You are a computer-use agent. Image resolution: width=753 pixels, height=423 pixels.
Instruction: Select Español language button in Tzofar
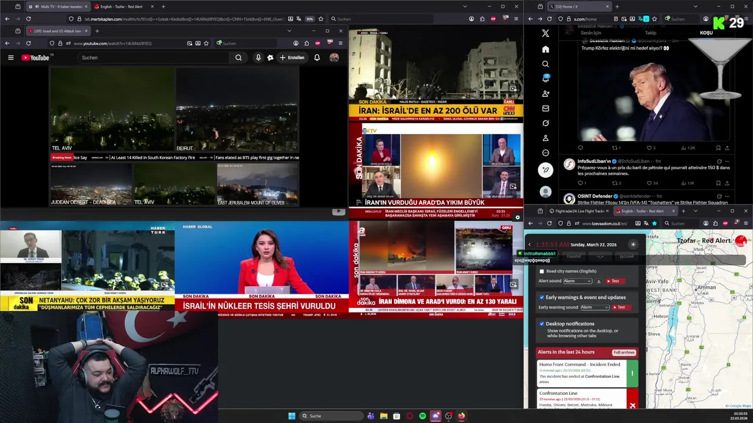(x=574, y=256)
